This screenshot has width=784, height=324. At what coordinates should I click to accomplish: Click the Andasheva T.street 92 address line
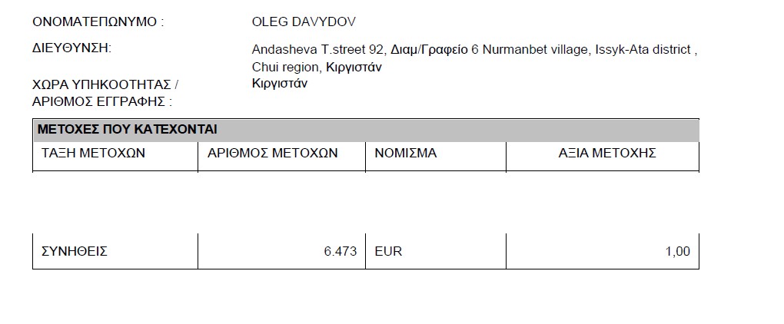[474, 50]
